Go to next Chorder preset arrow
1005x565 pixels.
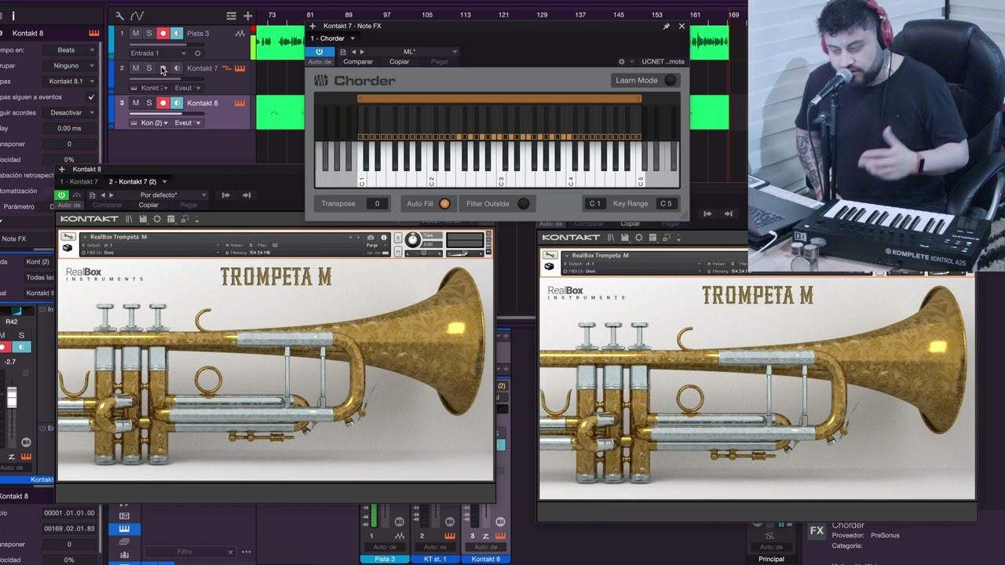362,52
